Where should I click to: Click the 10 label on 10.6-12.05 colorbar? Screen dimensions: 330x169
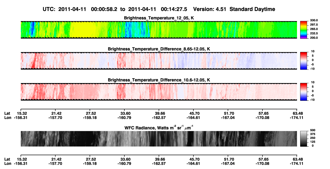coord(313,82)
